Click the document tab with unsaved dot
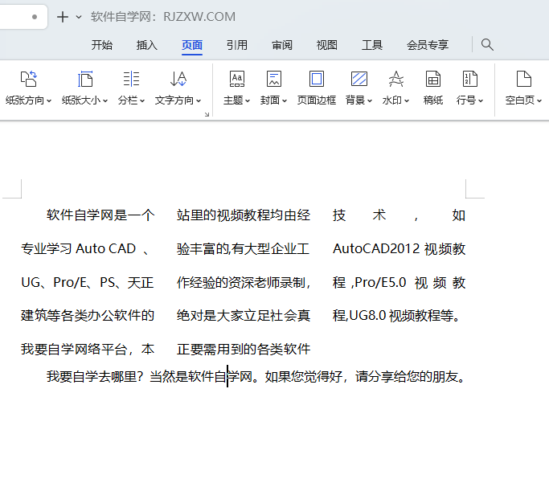Viewport: 549px width, 483px height. pos(23,17)
